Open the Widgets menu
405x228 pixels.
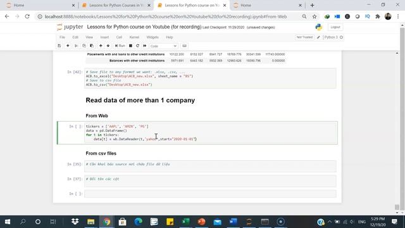click(x=153, y=37)
